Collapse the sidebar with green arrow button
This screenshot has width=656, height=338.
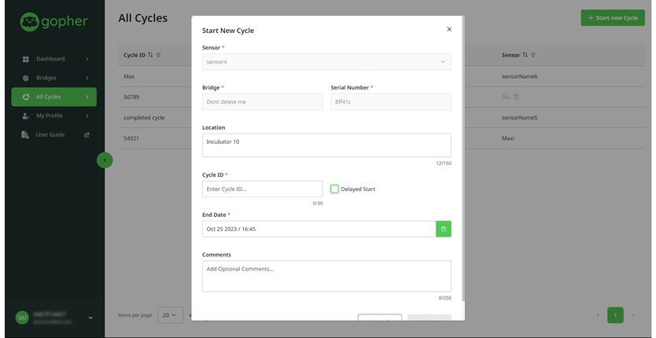point(105,160)
